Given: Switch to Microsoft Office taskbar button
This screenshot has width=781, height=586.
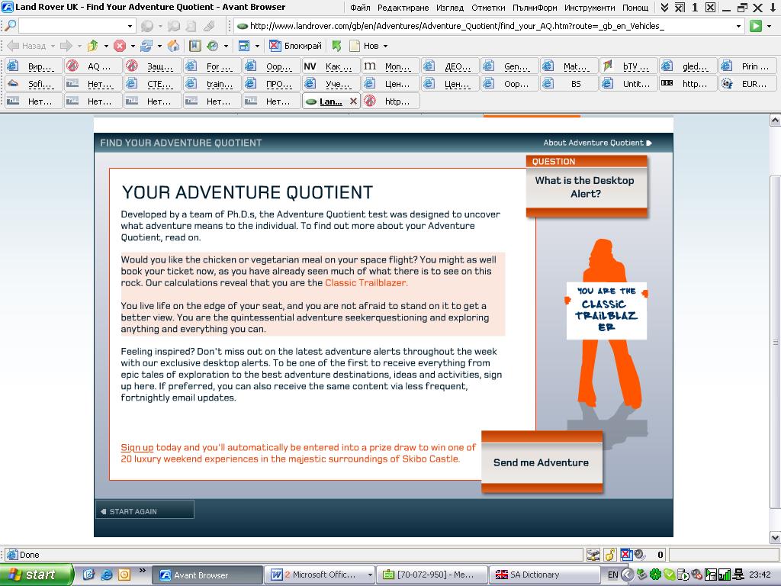Looking at the screenshot, I should [319, 575].
